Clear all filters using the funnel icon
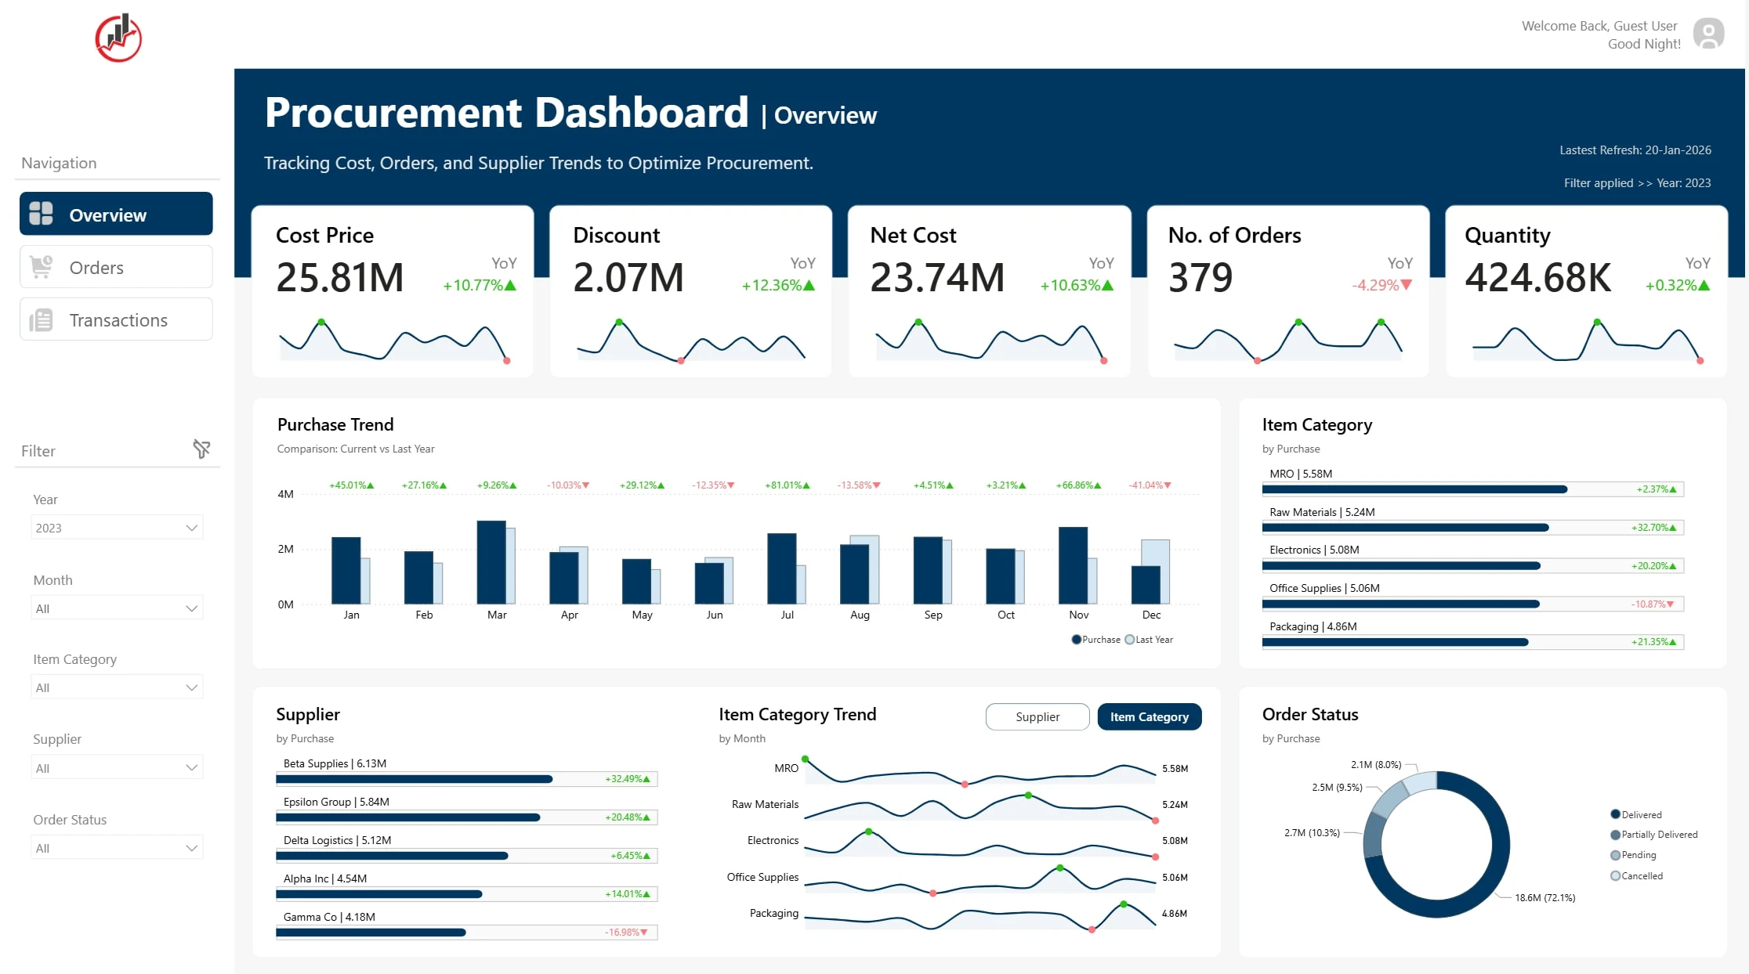The width and height of the screenshot is (1749, 974). pos(201,449)
